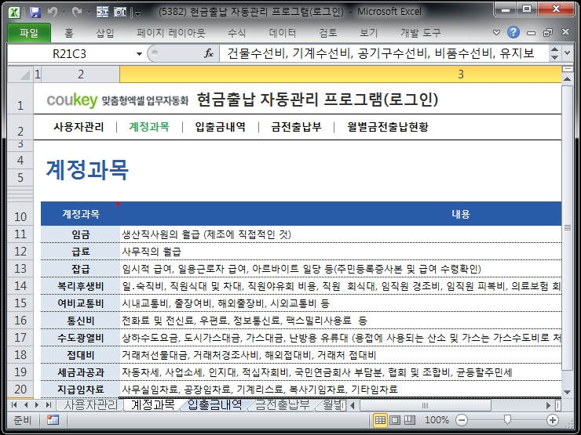Click formula bar scroll down arrow

(554, 57)
